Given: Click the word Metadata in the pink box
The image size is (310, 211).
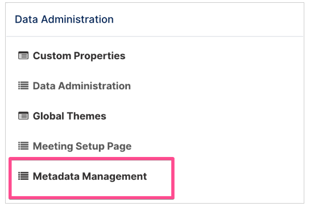Looking at the screenshot, I should (56, 176).
